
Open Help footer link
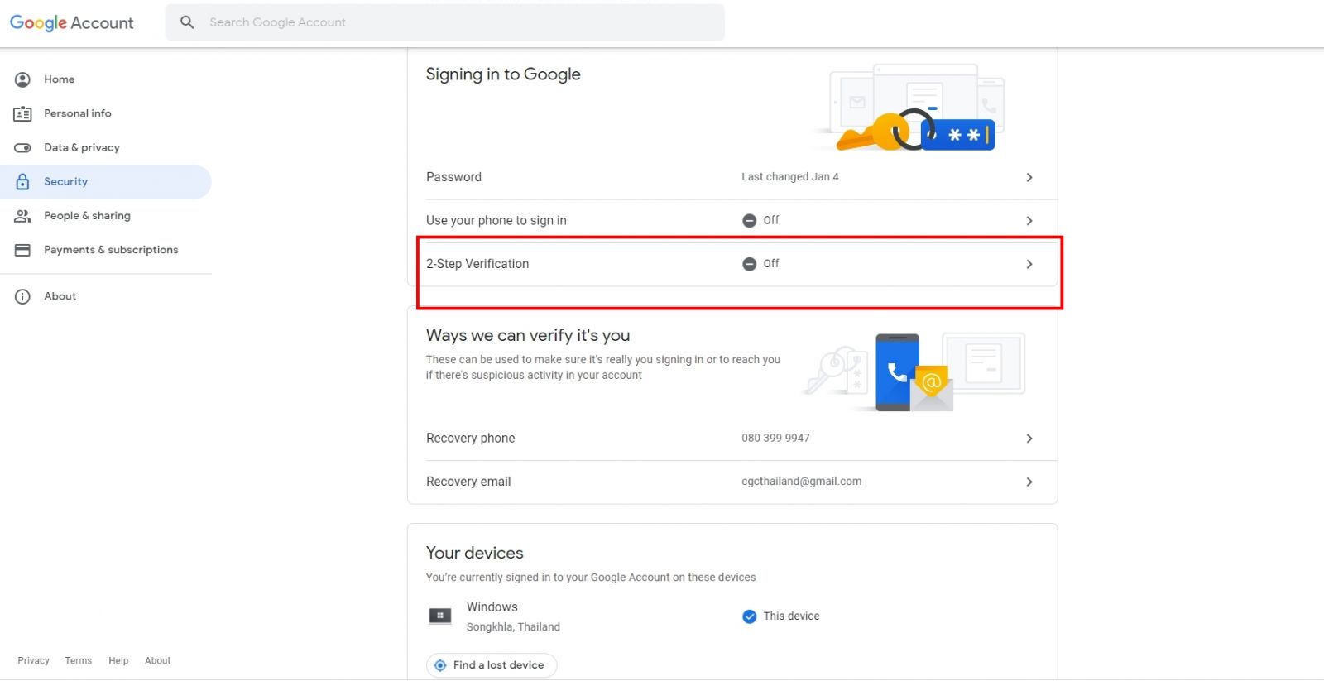(118, 661)
